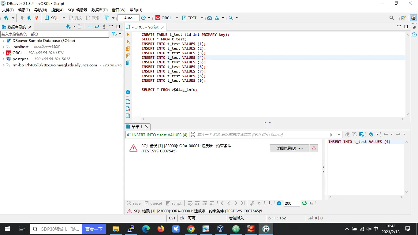Click the show output page icon

point(128,102)
